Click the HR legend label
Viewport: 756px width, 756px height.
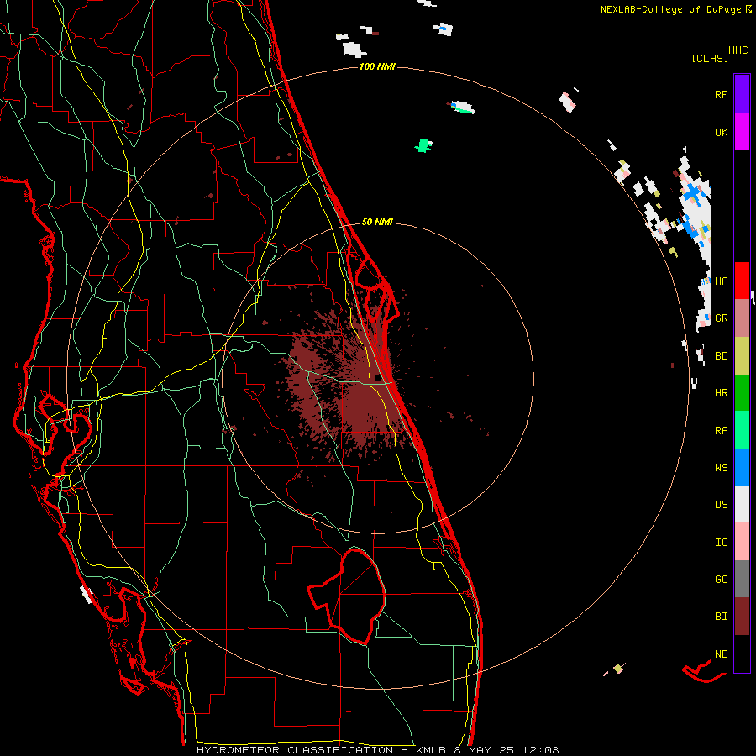click(x=721, y=393)
